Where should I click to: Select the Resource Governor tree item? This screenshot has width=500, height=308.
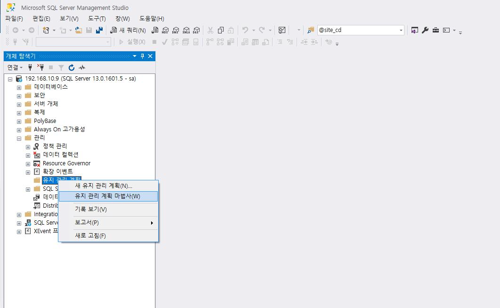point(66,163)
